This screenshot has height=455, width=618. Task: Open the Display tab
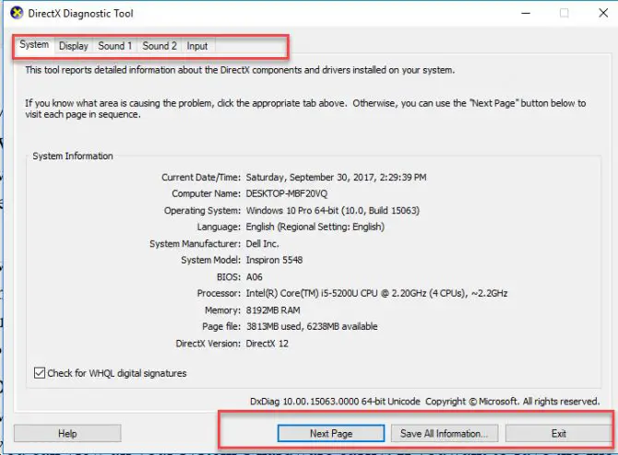[73, 46]
